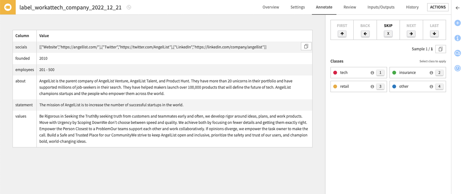The width and height of the screenshot is (463, 194).
Task: Click the info icon for tech class
Action: pos(372,73)
